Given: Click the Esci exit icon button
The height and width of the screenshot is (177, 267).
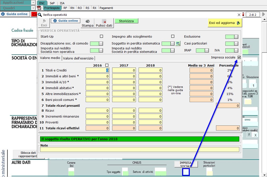Looking at the screenshot, I should coord(44,23).
